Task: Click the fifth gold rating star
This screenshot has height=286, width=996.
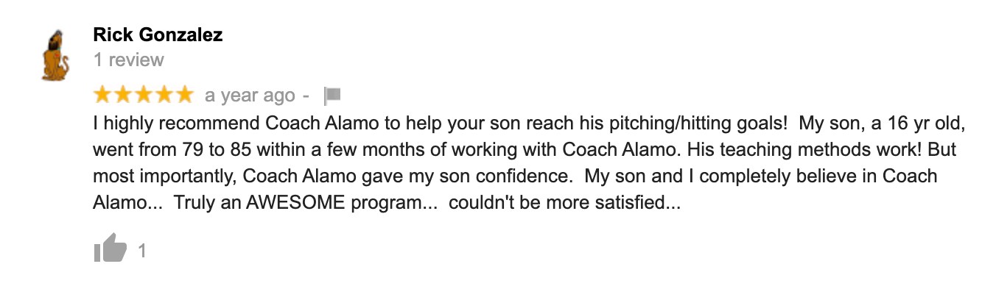Action: tap(183, 95)
